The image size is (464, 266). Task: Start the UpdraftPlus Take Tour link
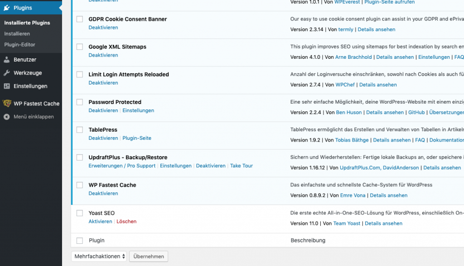242,166
